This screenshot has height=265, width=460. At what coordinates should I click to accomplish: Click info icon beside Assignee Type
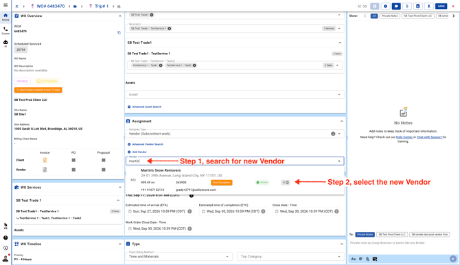333,134
